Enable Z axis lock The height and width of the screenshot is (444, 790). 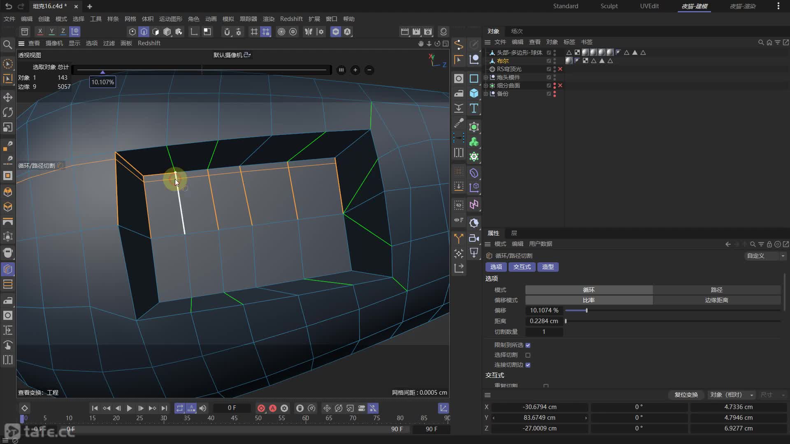(x=63, y=32)
